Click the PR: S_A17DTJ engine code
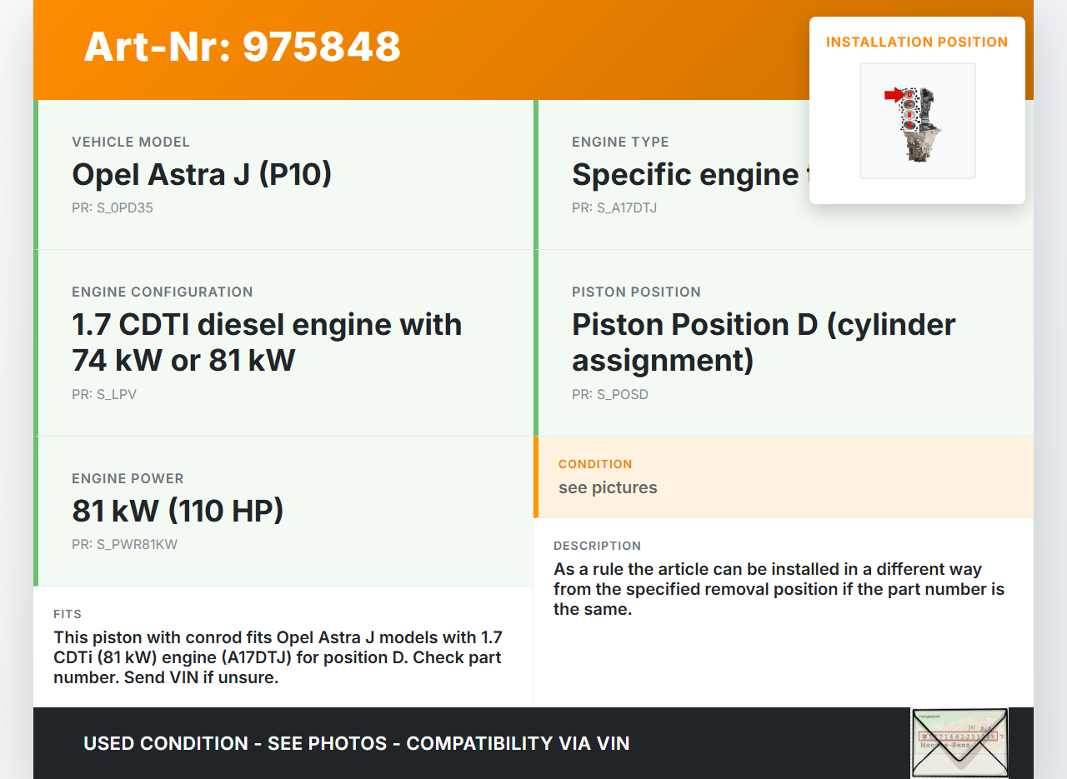This screenshot has width=1067, height=779. [614, 208]
